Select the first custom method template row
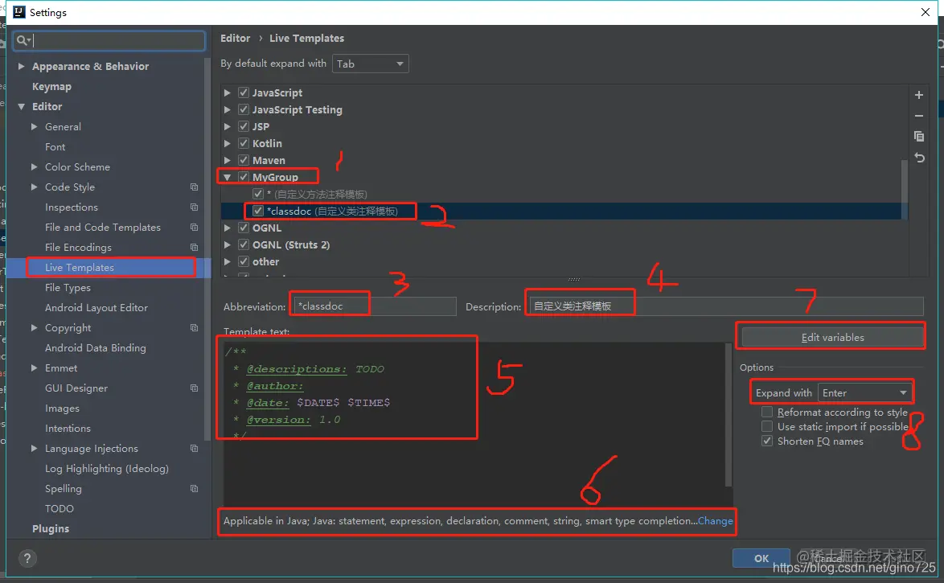Viewport: 944px width, 583px height. coord(564,194)
